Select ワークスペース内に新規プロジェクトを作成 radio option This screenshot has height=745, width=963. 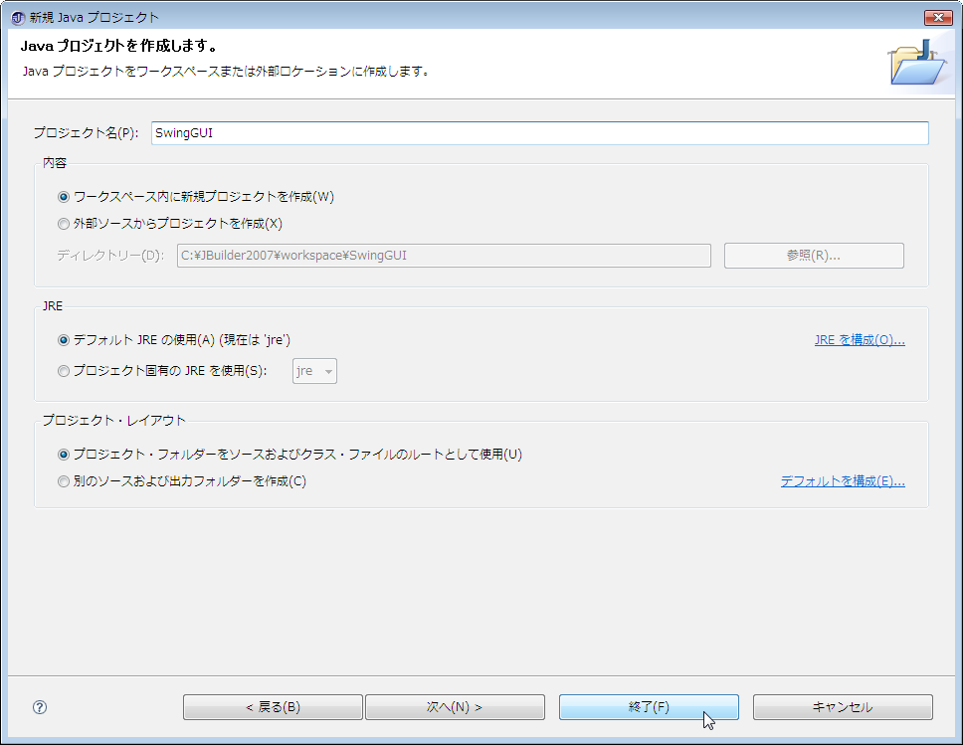[65, 197]
